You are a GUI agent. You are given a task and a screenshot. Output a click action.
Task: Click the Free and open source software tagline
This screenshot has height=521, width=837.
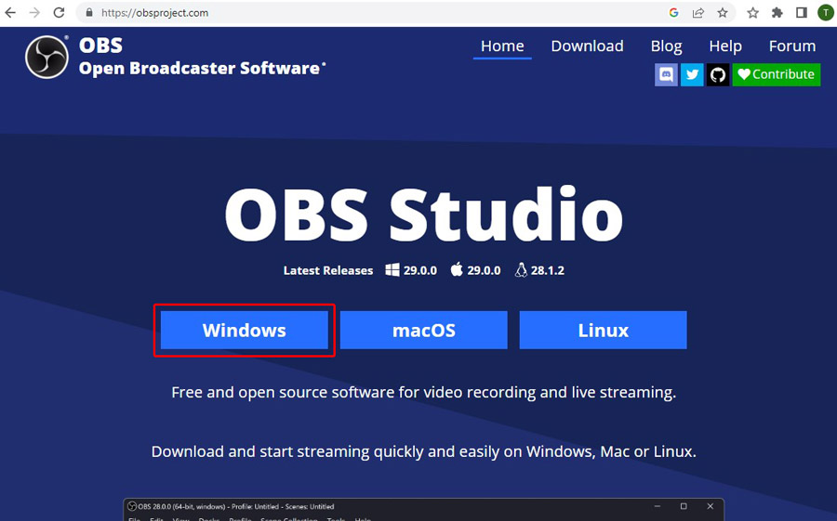424,393
